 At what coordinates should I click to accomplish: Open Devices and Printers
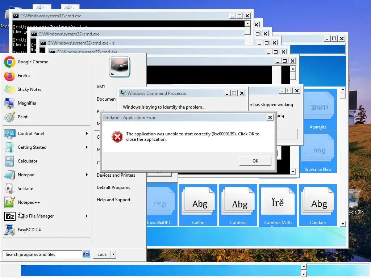coord(116,175)
